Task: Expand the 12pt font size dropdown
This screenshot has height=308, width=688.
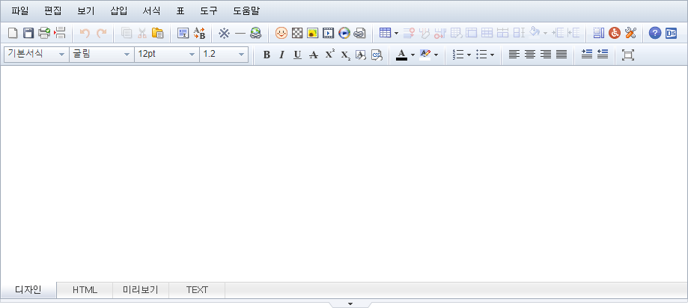Action: (x=166, y=55)
